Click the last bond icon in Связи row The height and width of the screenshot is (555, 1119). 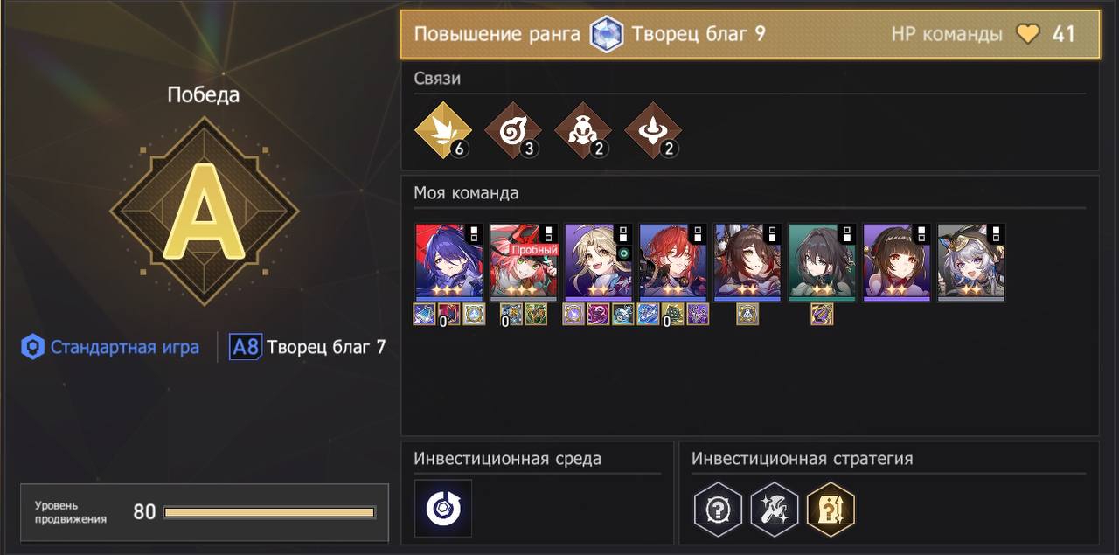[652, 130]
